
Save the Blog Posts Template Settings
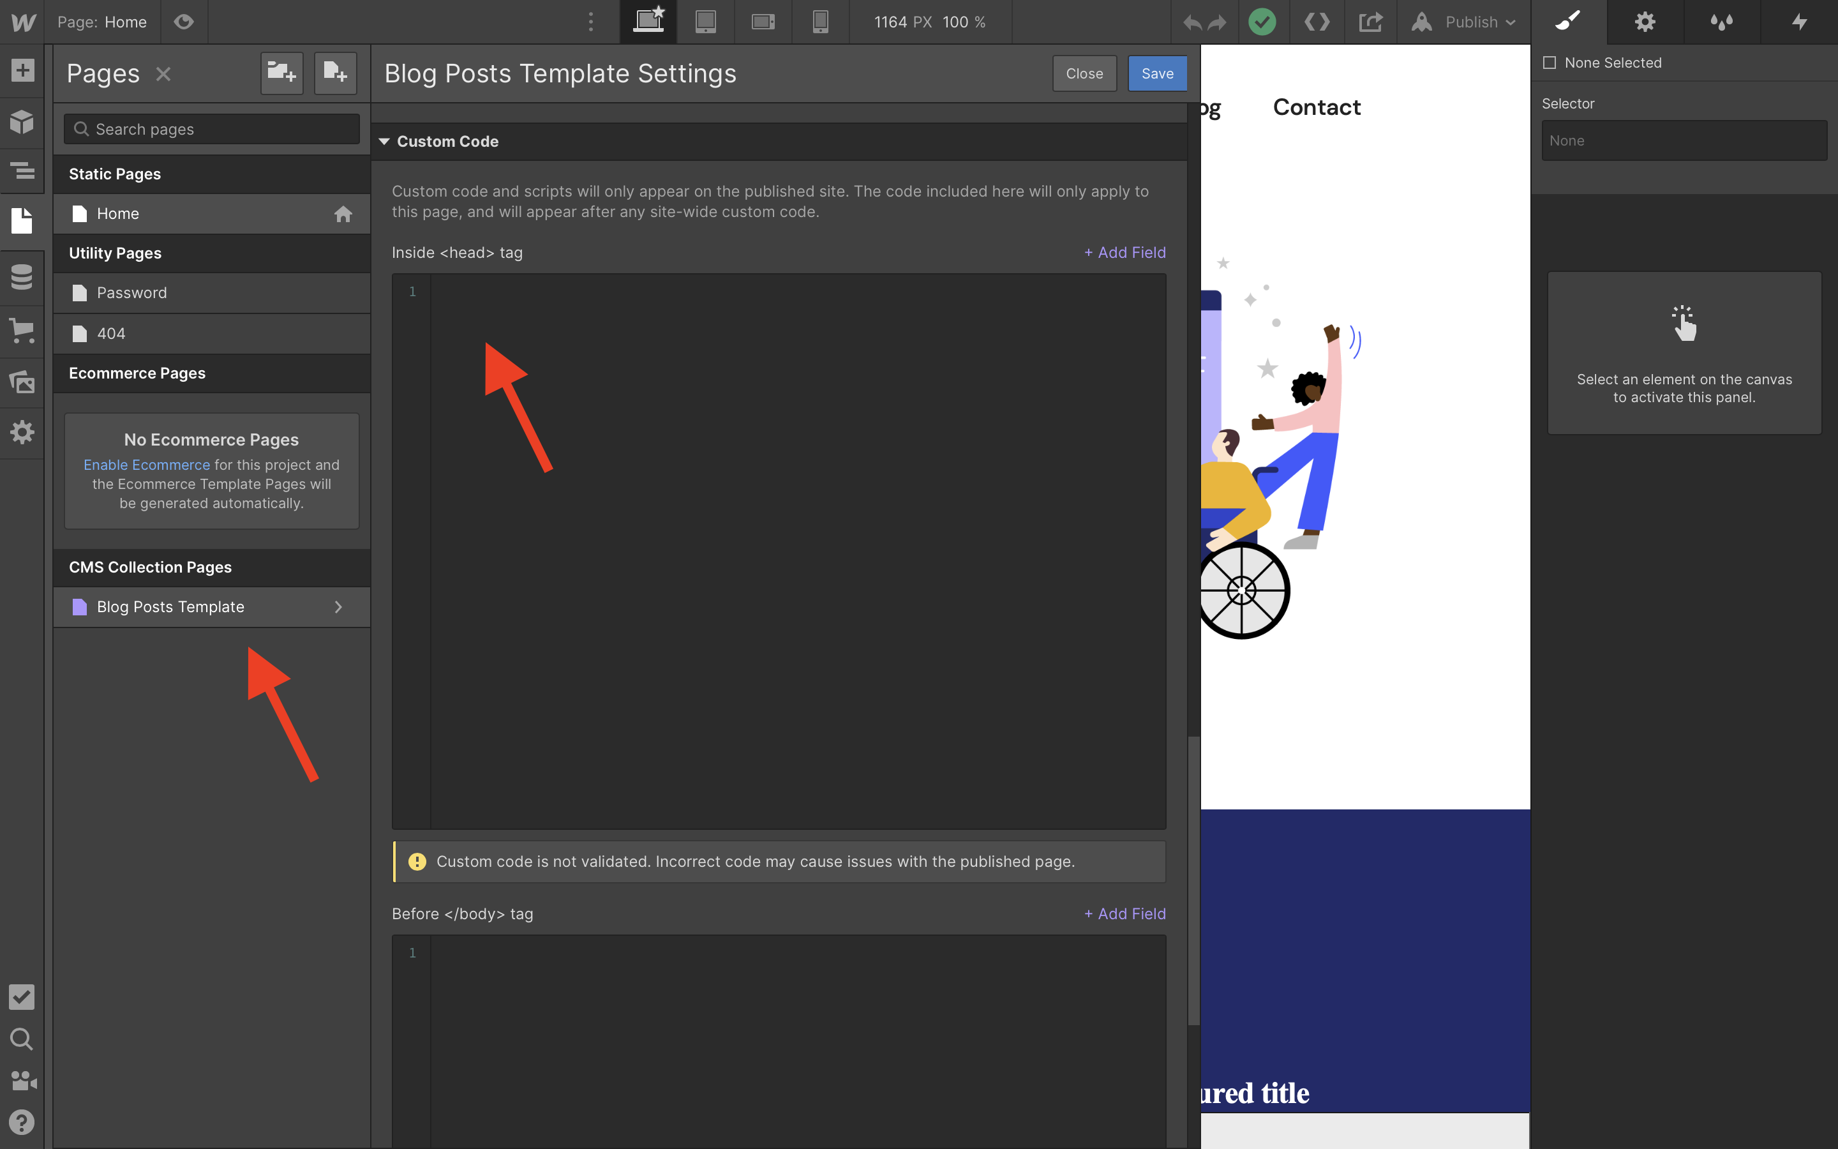click(1156, 73)
